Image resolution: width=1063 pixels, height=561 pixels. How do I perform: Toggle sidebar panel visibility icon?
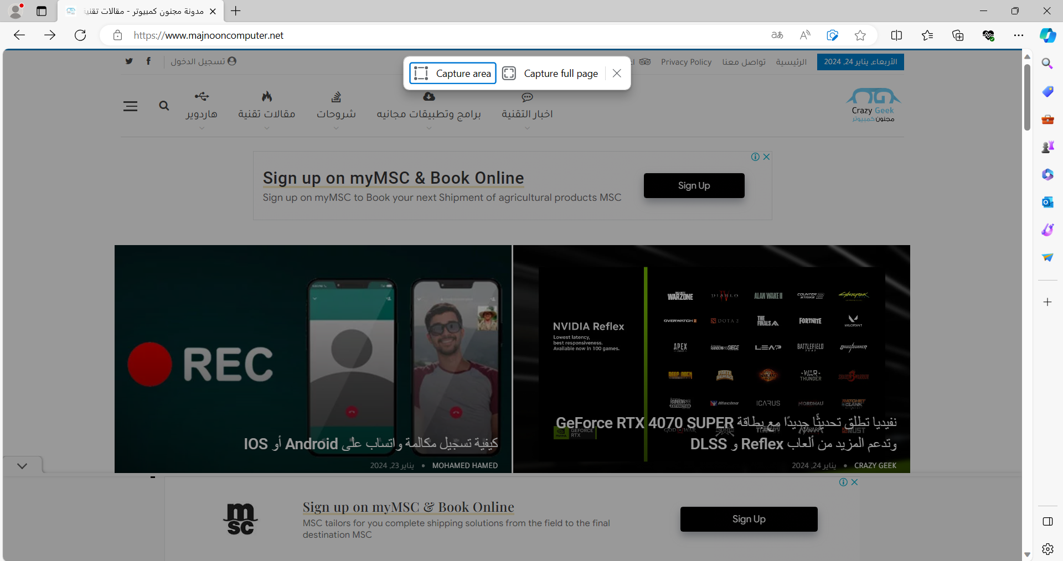[x=1047, y=522]
